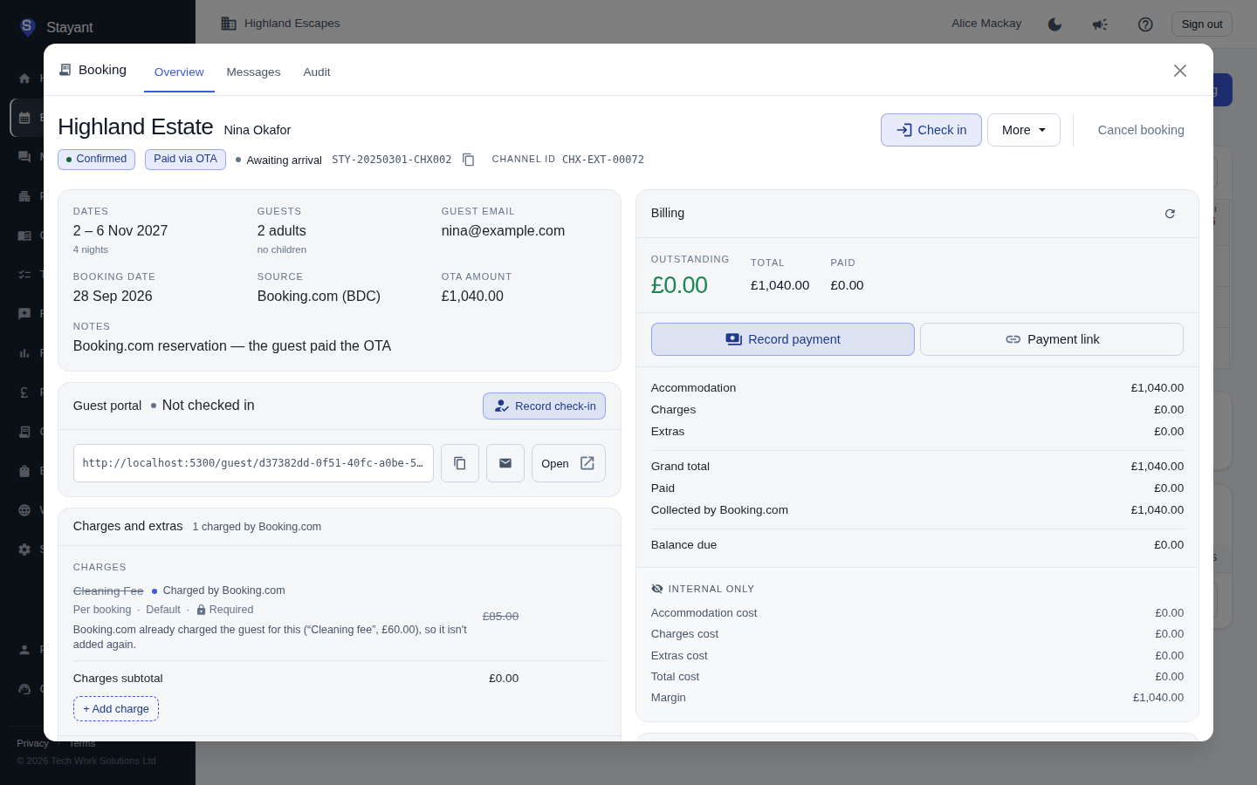Open the Audit tab

pyautogui.click(x=317, y=72)
